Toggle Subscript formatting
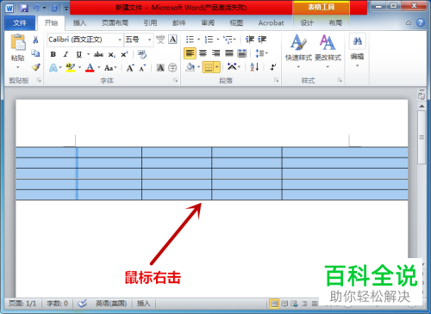This screenshot has height=314, width=431. (x=111, y=54)
